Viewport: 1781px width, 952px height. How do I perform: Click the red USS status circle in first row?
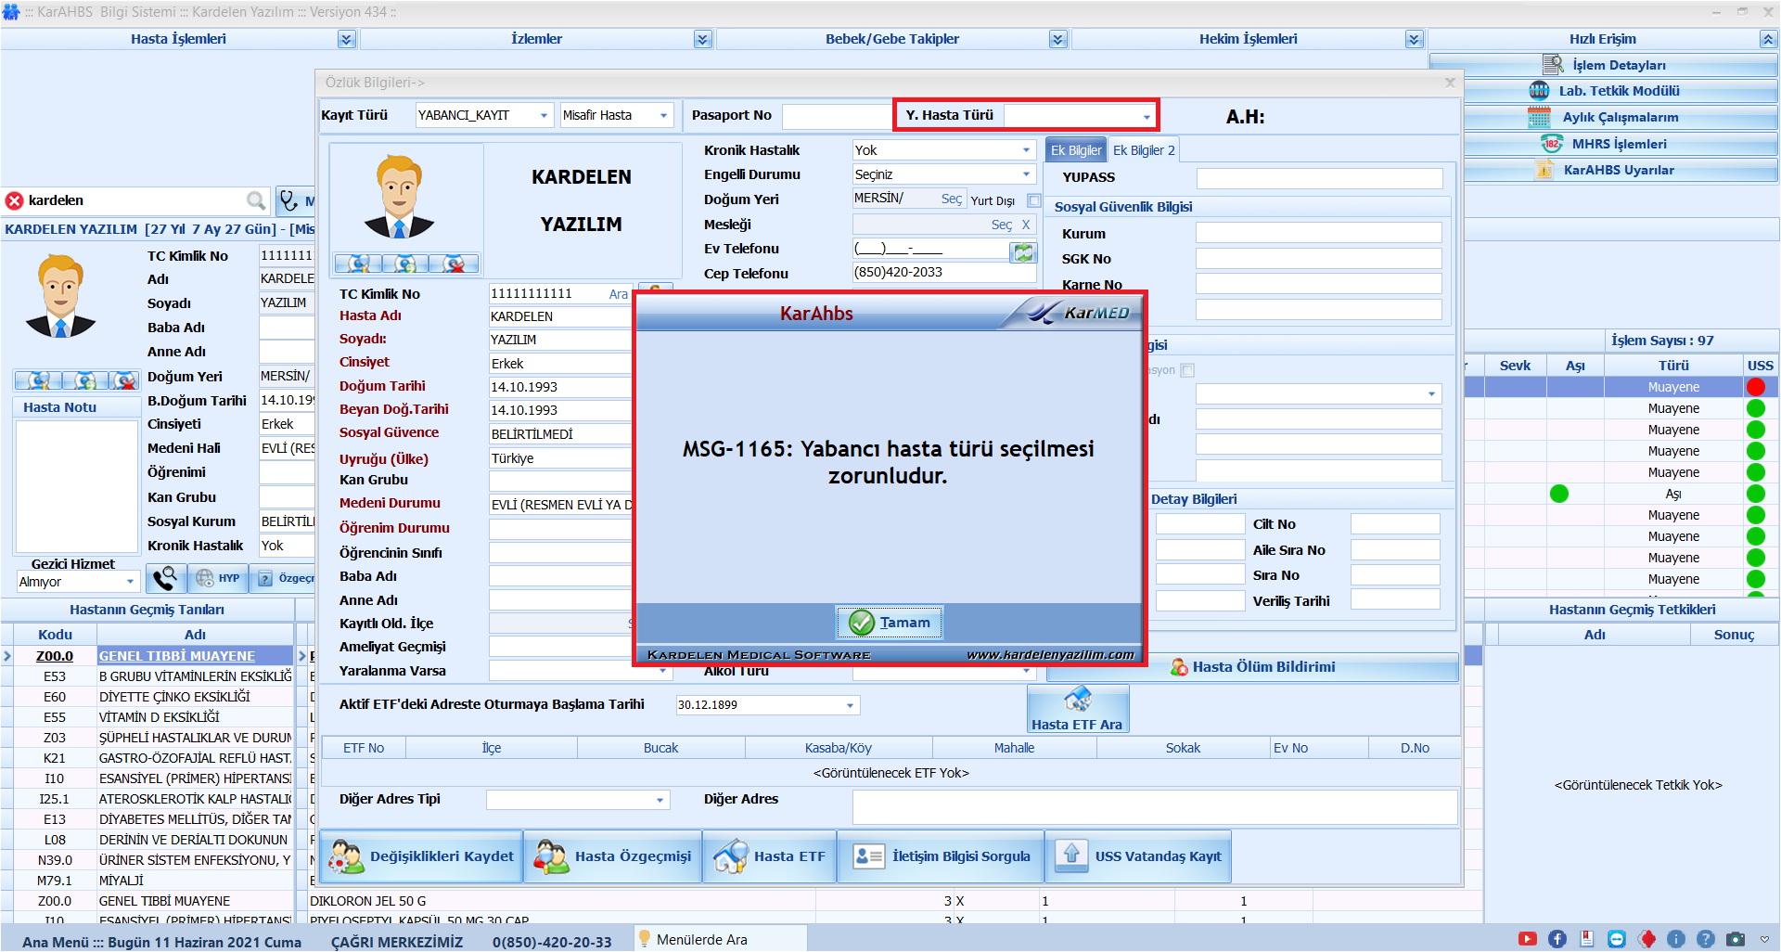(1755, 388)
